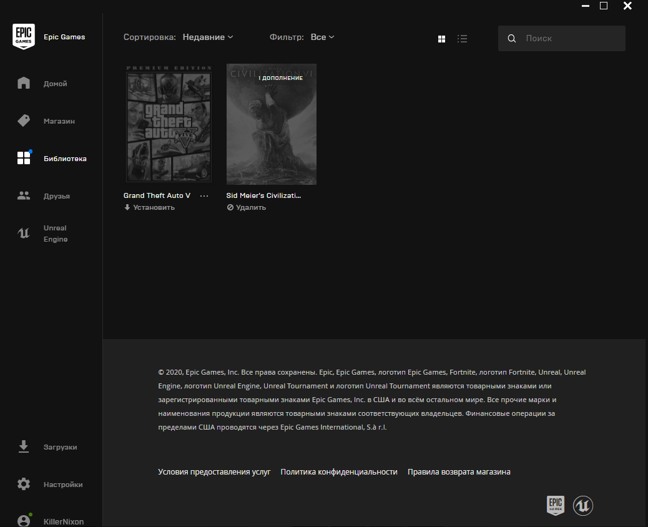Minimize the Epic Games launcher window
Screen dimensions: 648x527
(x=586, y=6)
